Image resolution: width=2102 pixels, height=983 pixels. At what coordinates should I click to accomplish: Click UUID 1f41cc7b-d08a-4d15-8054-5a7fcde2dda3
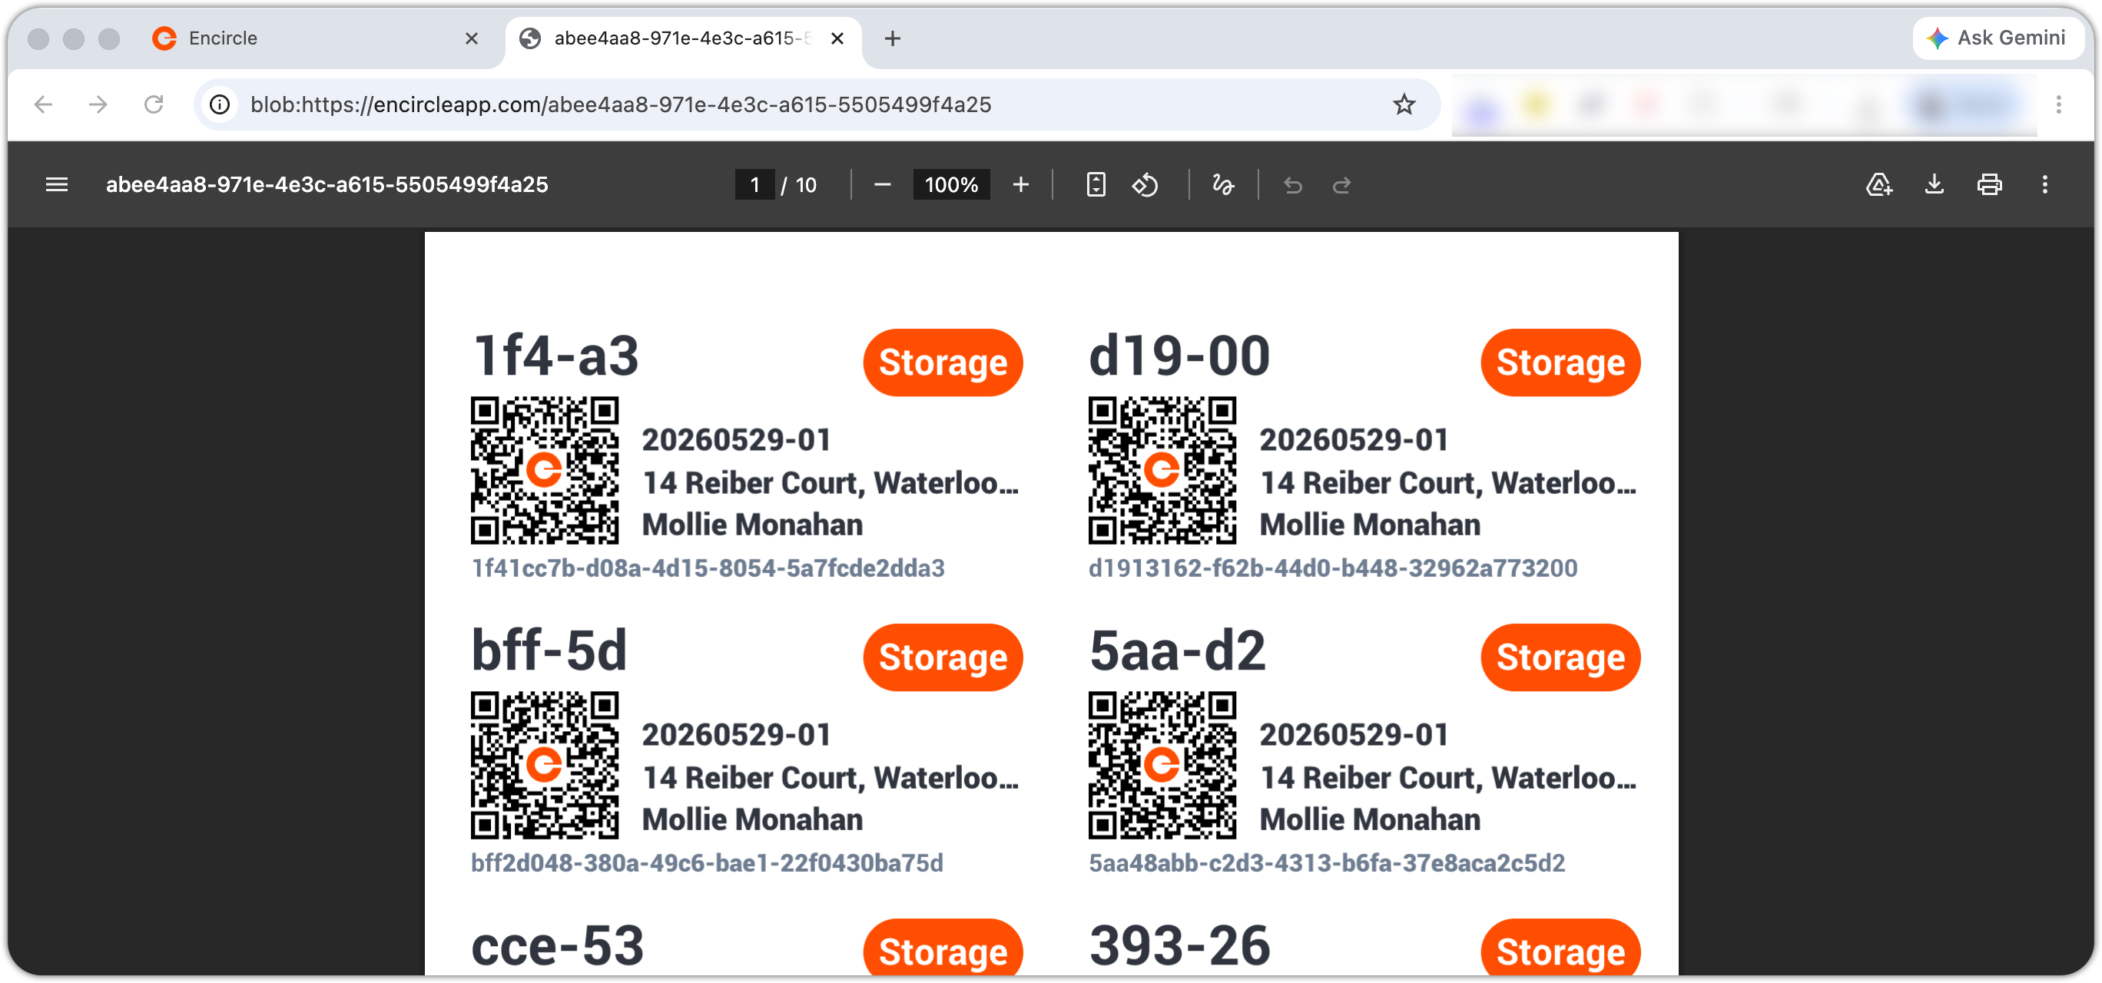[x=708, y=568]
